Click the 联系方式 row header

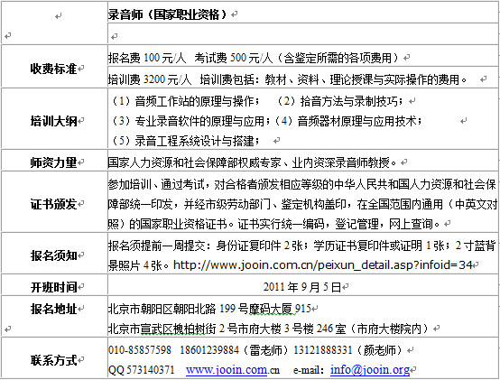(x=53, y=360)
